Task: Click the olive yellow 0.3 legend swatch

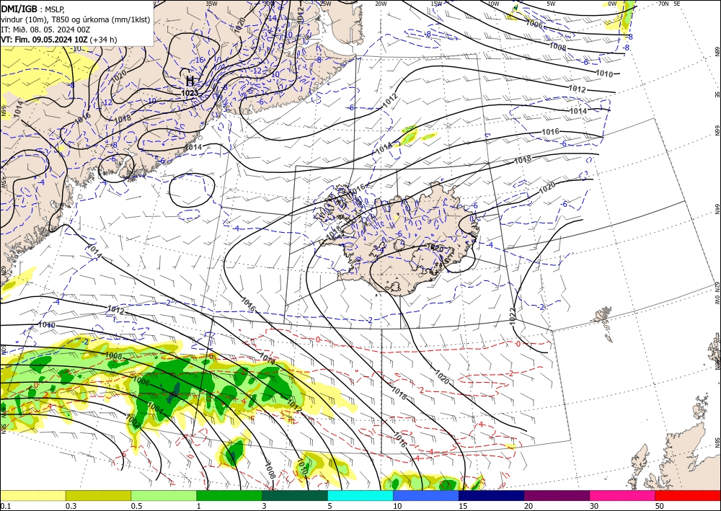Action: tap(98, 495)
